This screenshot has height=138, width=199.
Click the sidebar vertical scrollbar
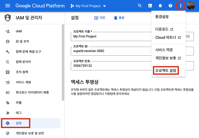[63, 62]
